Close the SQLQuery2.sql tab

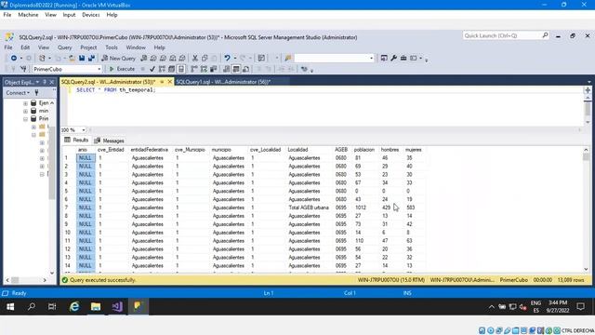click(x=170, y=82)
